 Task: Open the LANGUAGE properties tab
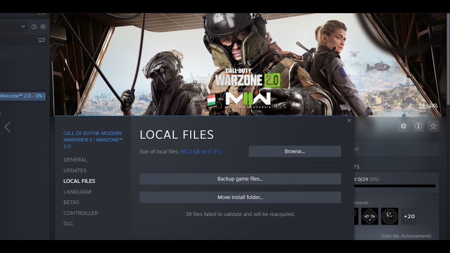(77, 192)
